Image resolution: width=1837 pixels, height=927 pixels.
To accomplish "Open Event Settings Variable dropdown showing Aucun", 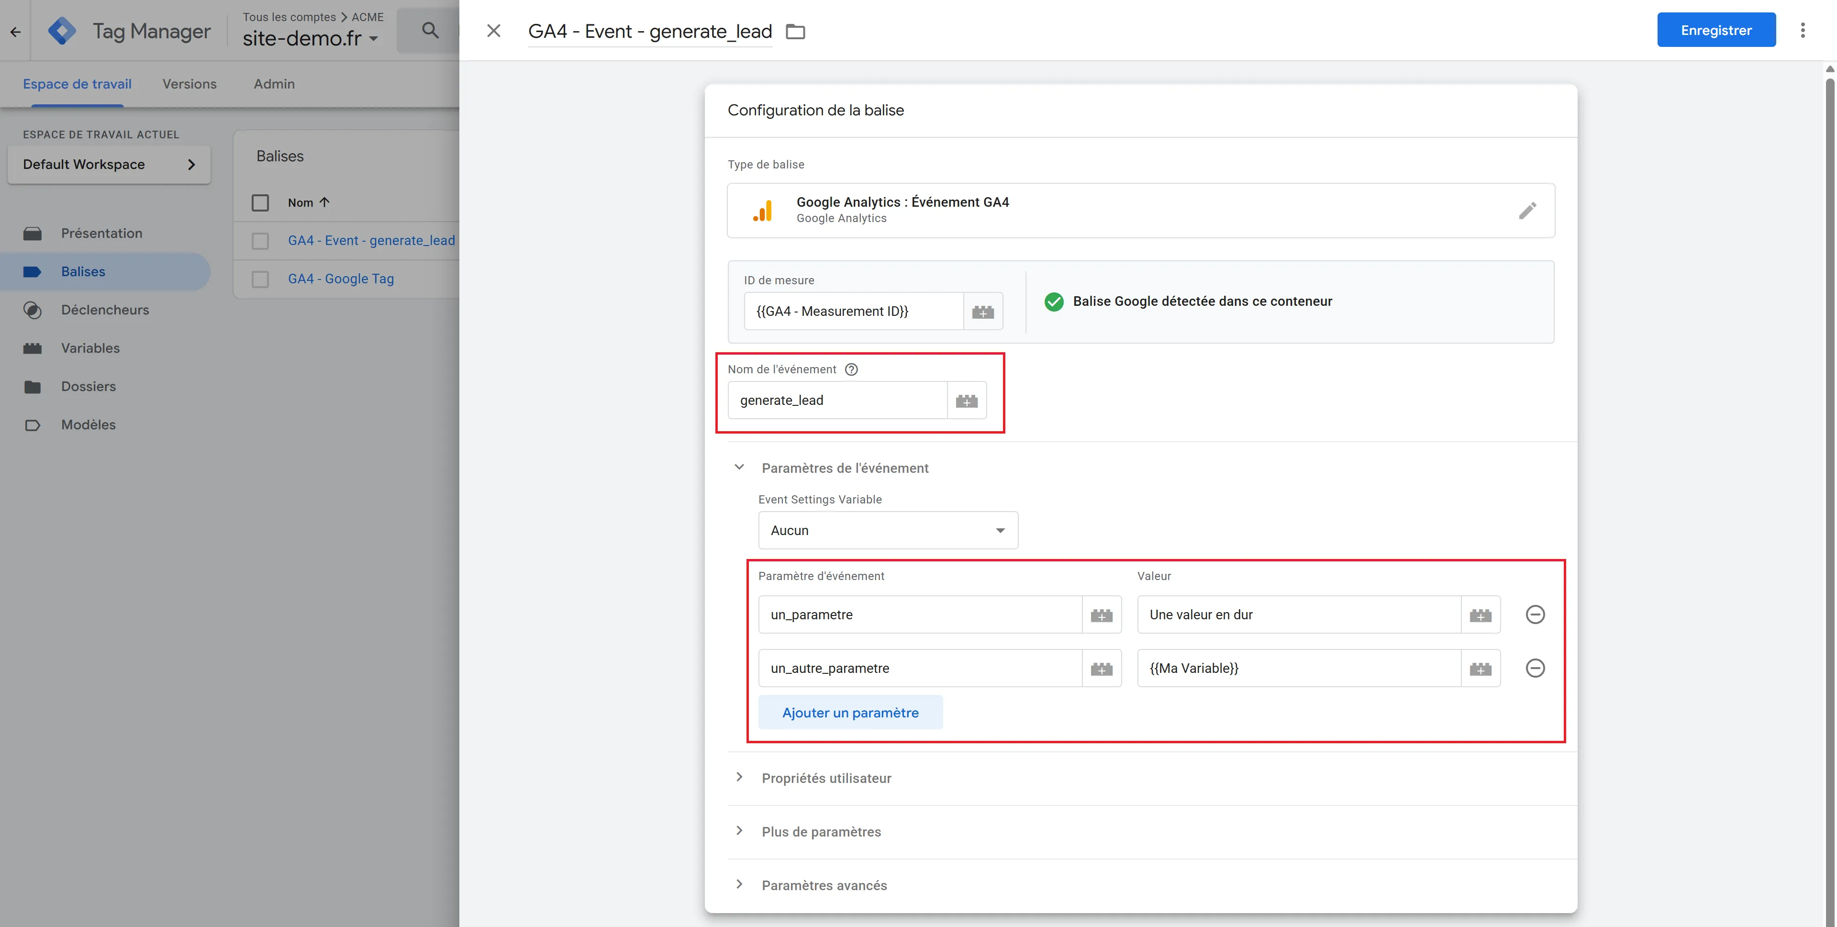I will pos(888,531).
